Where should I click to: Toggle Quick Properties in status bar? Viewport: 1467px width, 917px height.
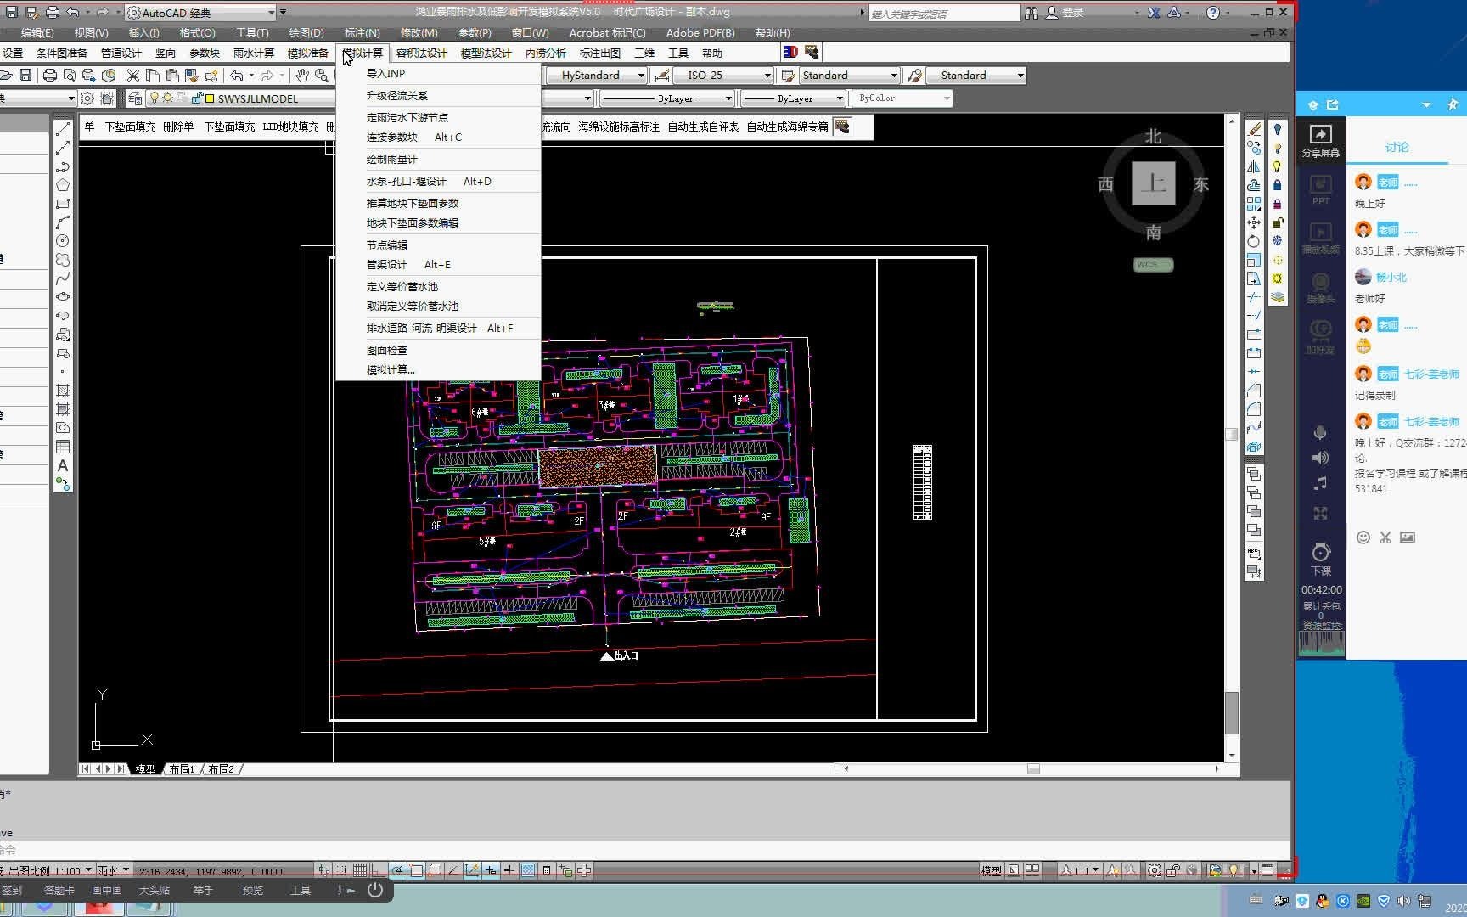[547, 870]
